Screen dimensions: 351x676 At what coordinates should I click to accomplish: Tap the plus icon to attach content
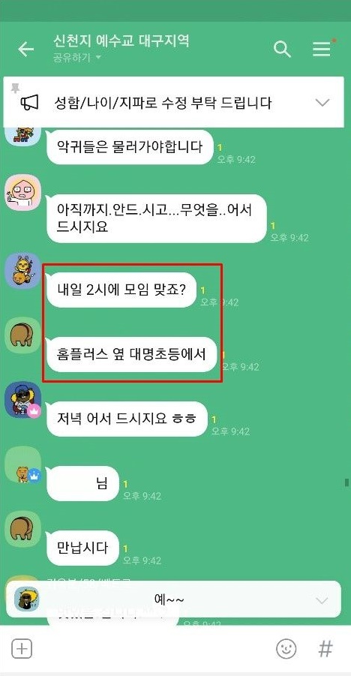(22, 648)
